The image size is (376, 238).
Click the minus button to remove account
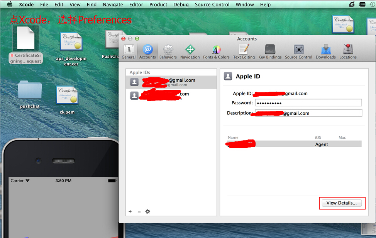(139, 212)
